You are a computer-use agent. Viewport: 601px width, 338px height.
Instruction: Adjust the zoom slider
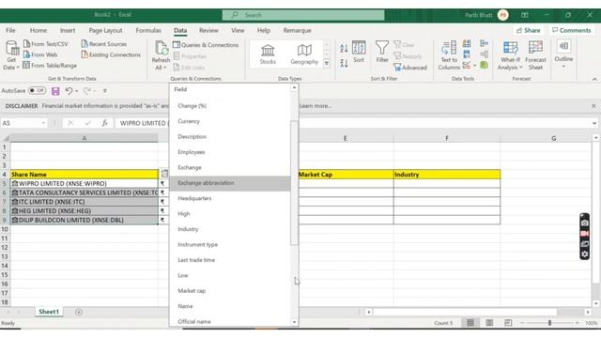coord(549,323)
